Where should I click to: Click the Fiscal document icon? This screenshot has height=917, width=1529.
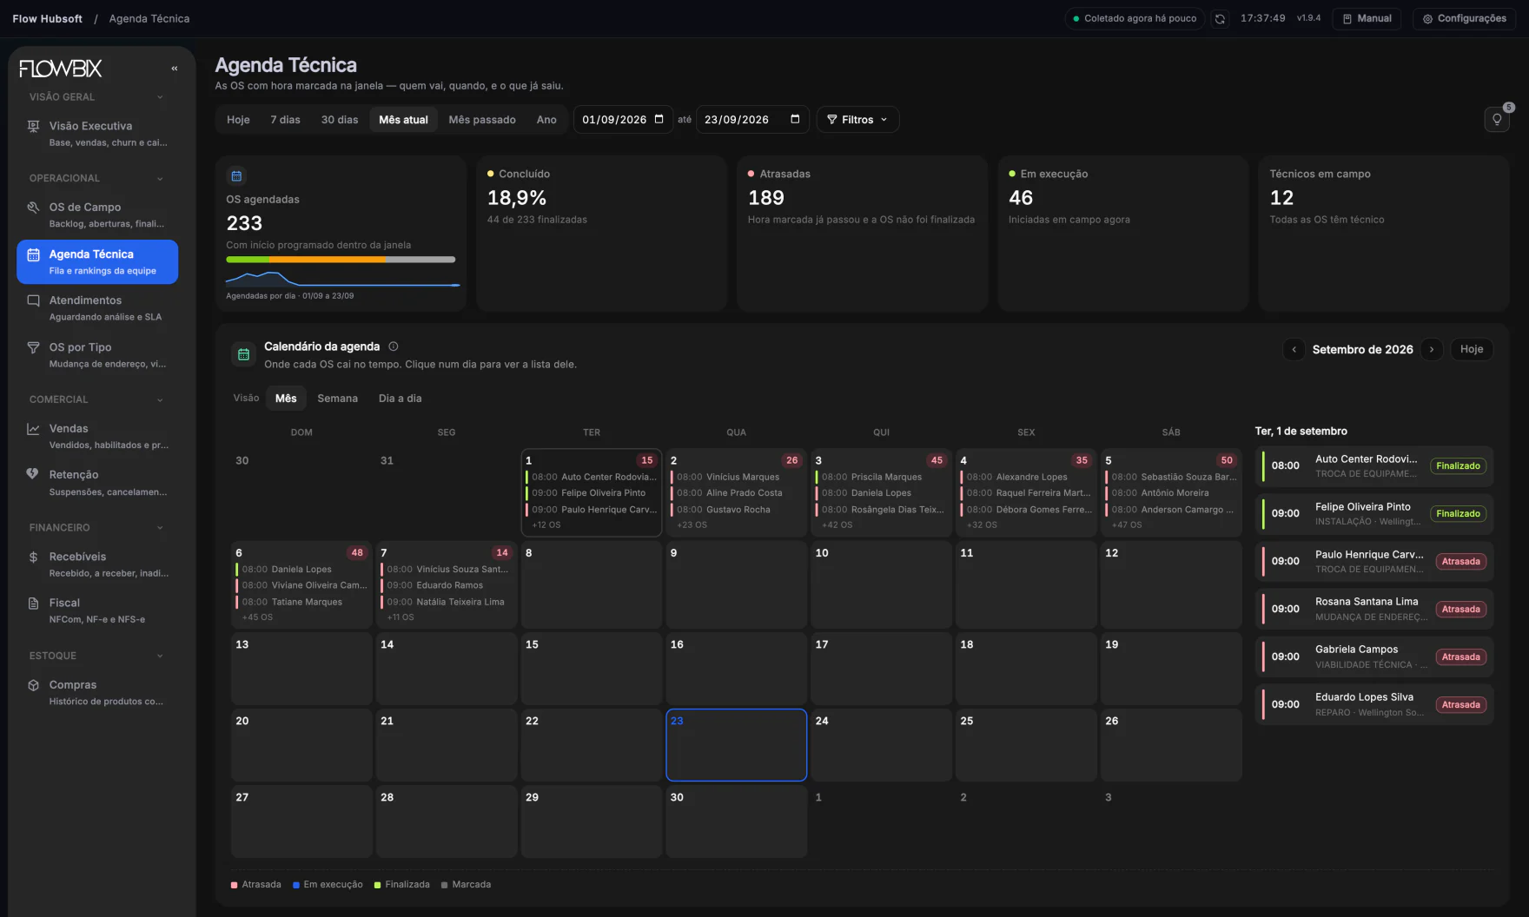click(33, 603)
